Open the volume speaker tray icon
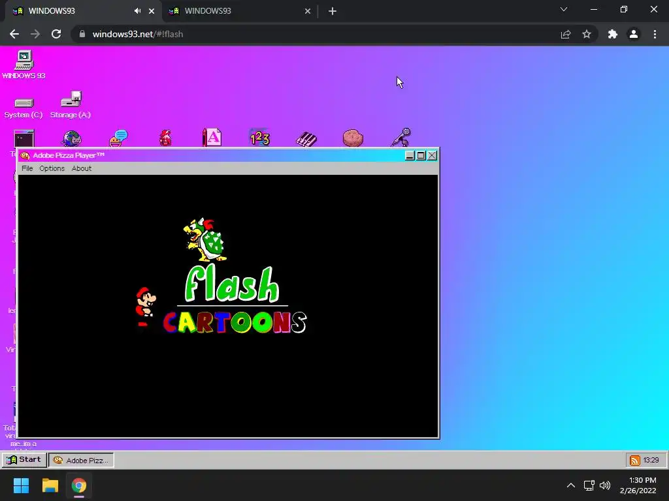Image resolution: width=669 pixels, height=501 pixels. pos(605,485)
